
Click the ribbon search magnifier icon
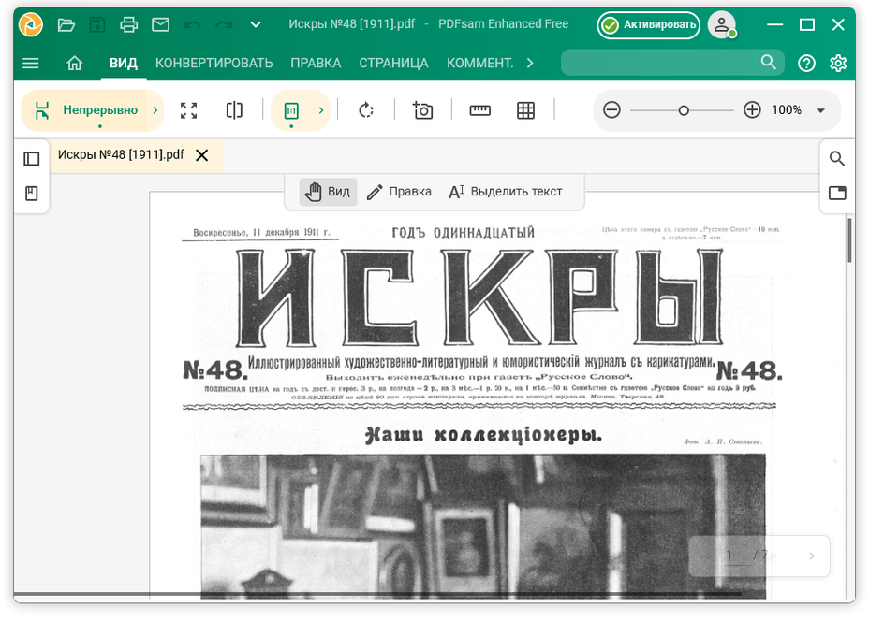769,62
